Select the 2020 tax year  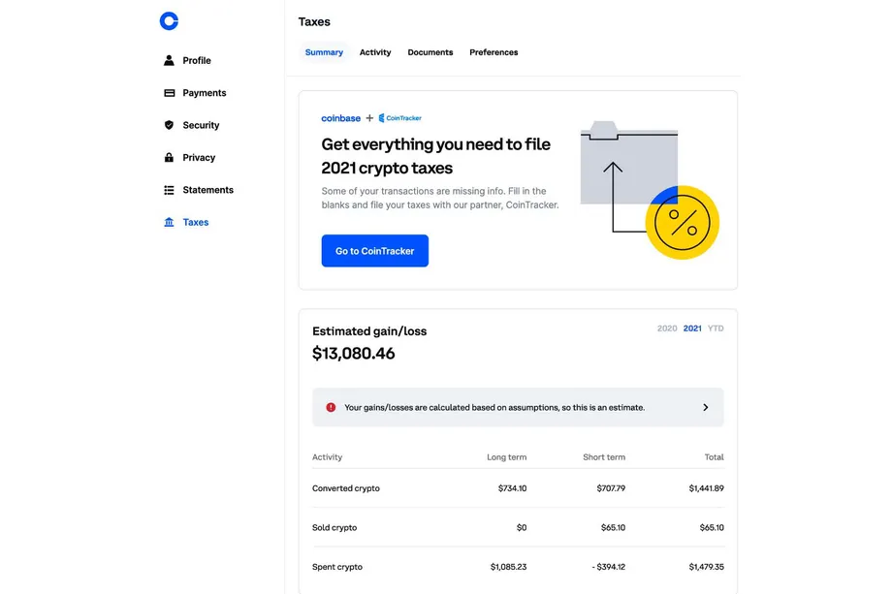tap(667, 328)
